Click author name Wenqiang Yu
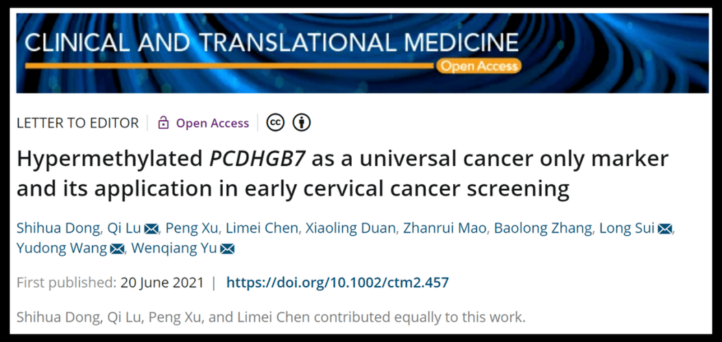This screenshot has height=342, width=722. 173,248
